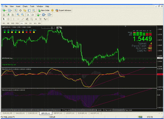Screen dimensions: 164x119
Task: Open the Profiles icon in the toolbar
Action: point(9,10)
